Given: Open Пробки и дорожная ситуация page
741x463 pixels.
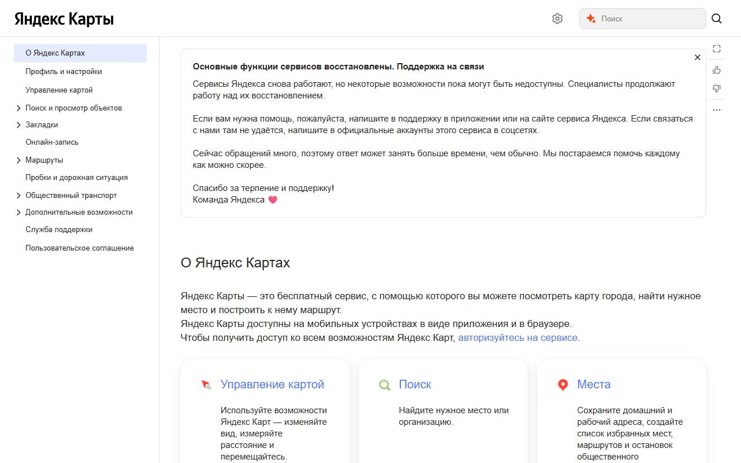Looking at the screenshot, I should [76, 178].
